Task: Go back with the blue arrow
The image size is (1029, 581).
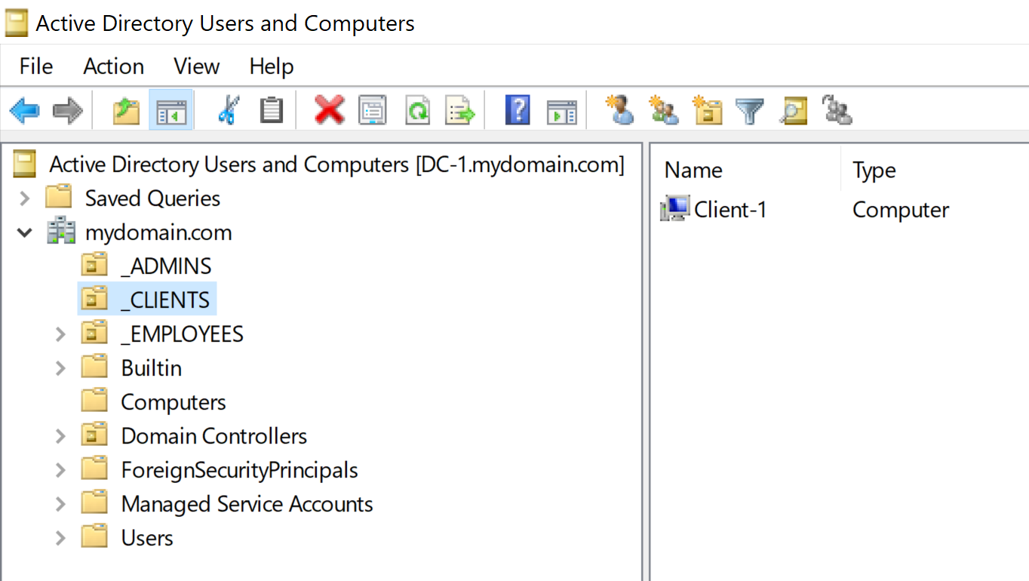Action: [x=24, y=112]
